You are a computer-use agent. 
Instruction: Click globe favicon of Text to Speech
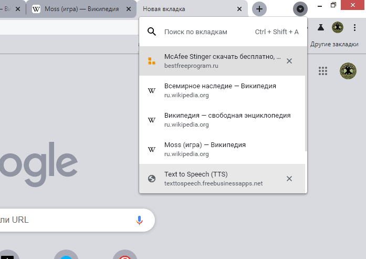[x=152, y=179]
